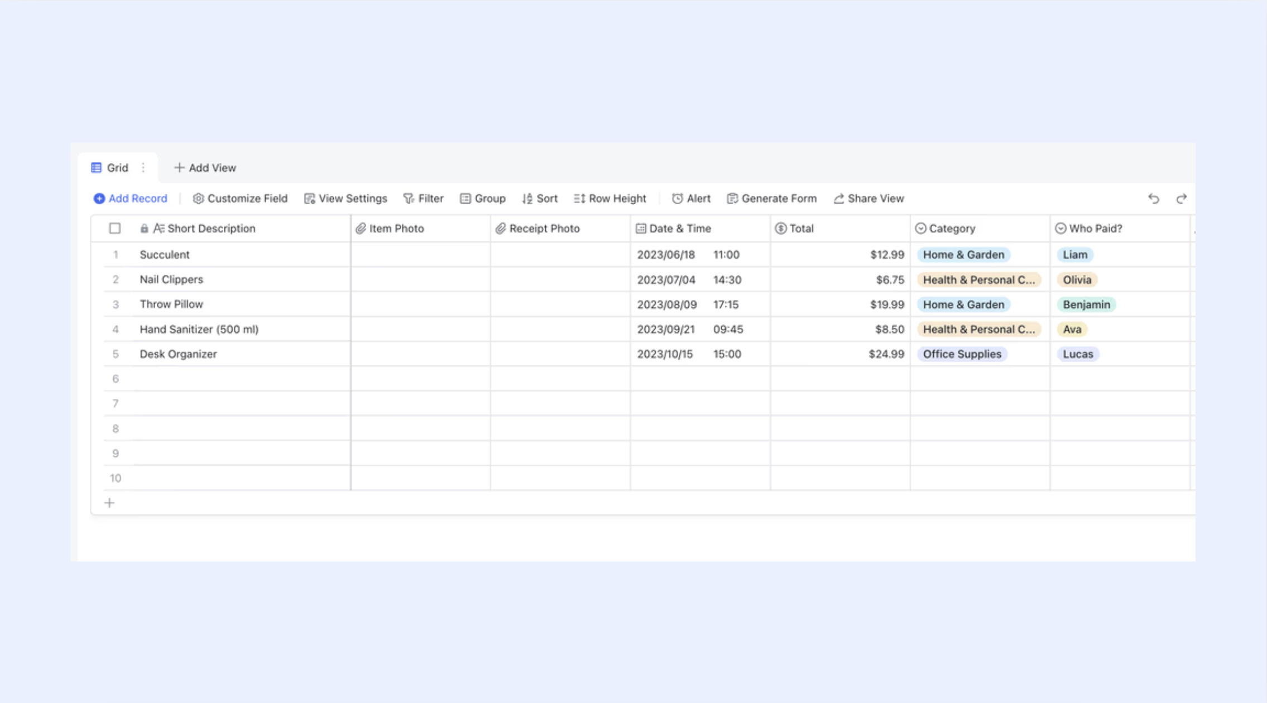
Task: Open Customize Field settings
Action: point(240,199)
